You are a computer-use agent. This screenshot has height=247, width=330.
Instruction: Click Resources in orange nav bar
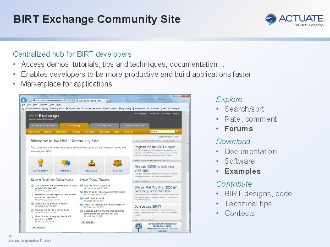tap(104, 132)
